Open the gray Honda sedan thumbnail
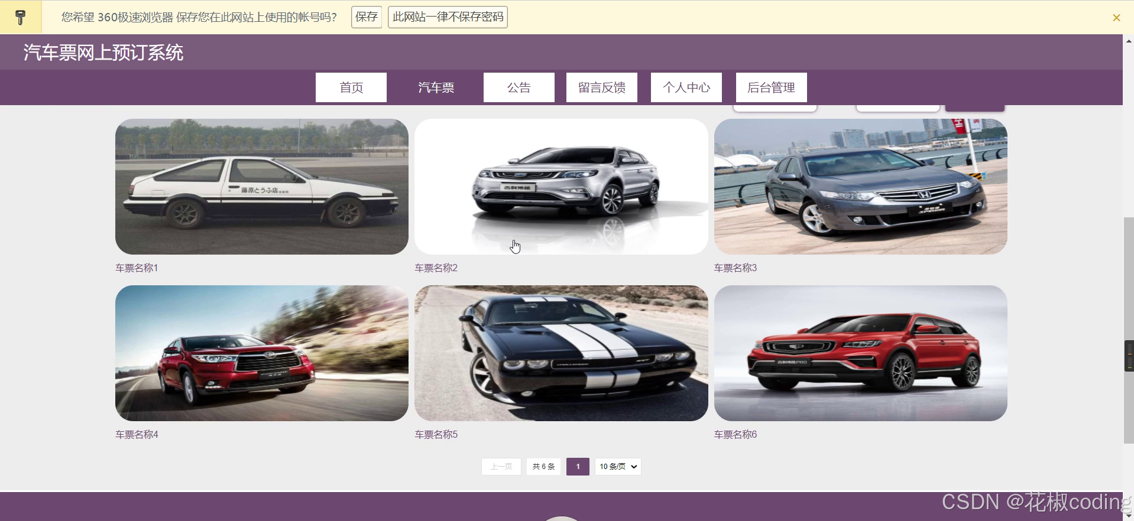The height and width of the screenshot is (521, 1134). [861, 187]
